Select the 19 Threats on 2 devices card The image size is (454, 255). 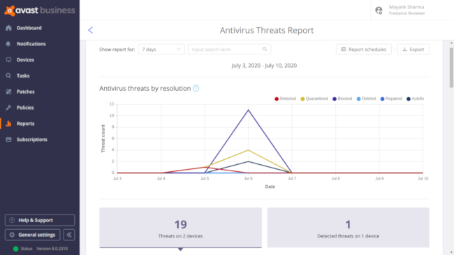(180, 228)
